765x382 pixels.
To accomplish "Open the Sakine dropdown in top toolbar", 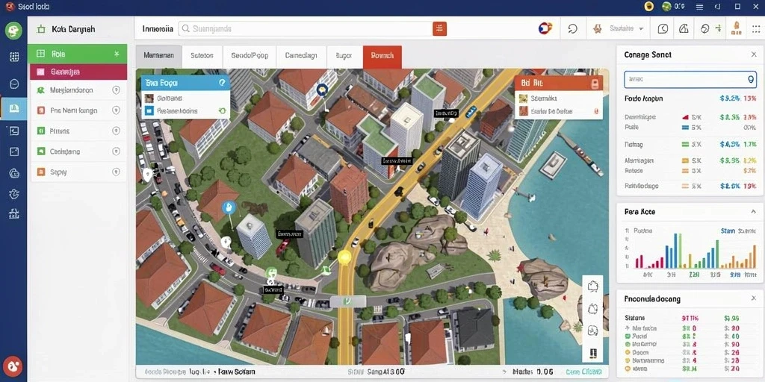I will click(619, 29).
